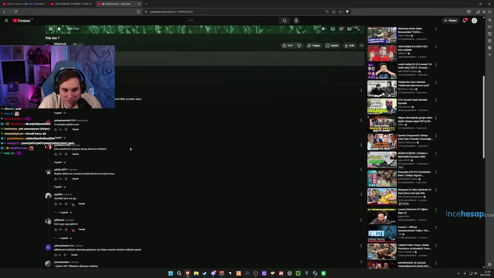Open options menu for @KDR_EDİTT comment
Viewport: 494px width, 278px height.
[x=361, y=170]
